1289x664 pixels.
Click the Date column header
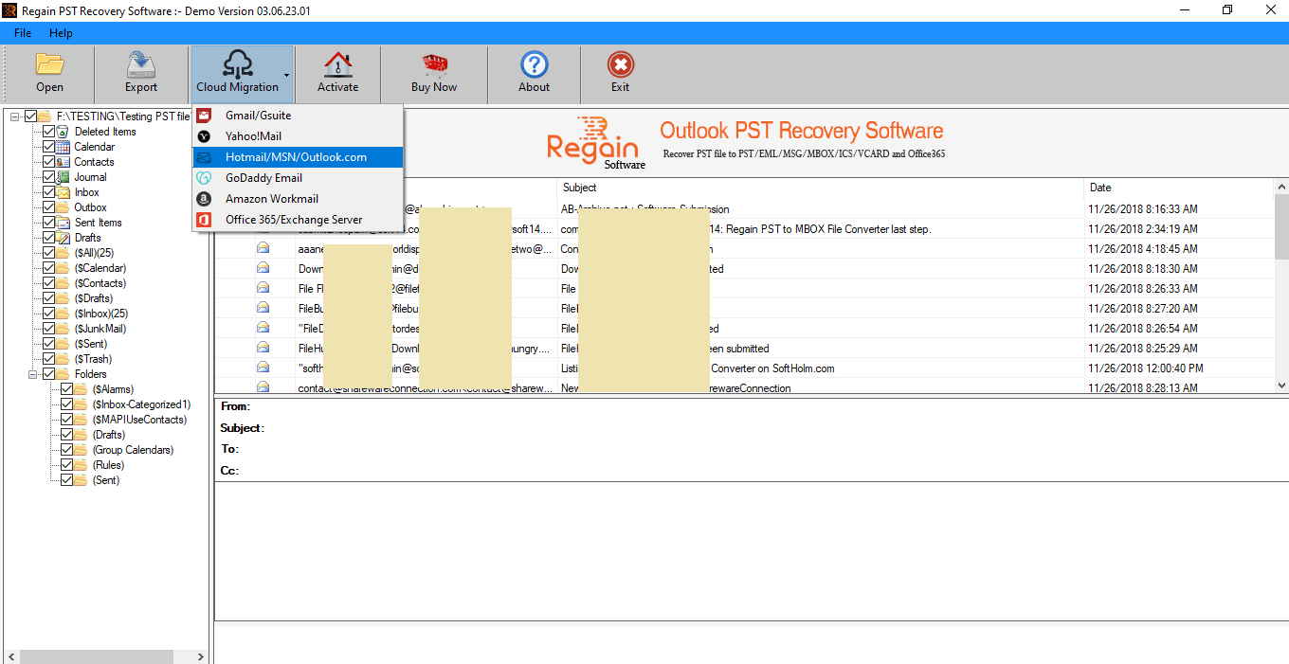[1179, 188]
